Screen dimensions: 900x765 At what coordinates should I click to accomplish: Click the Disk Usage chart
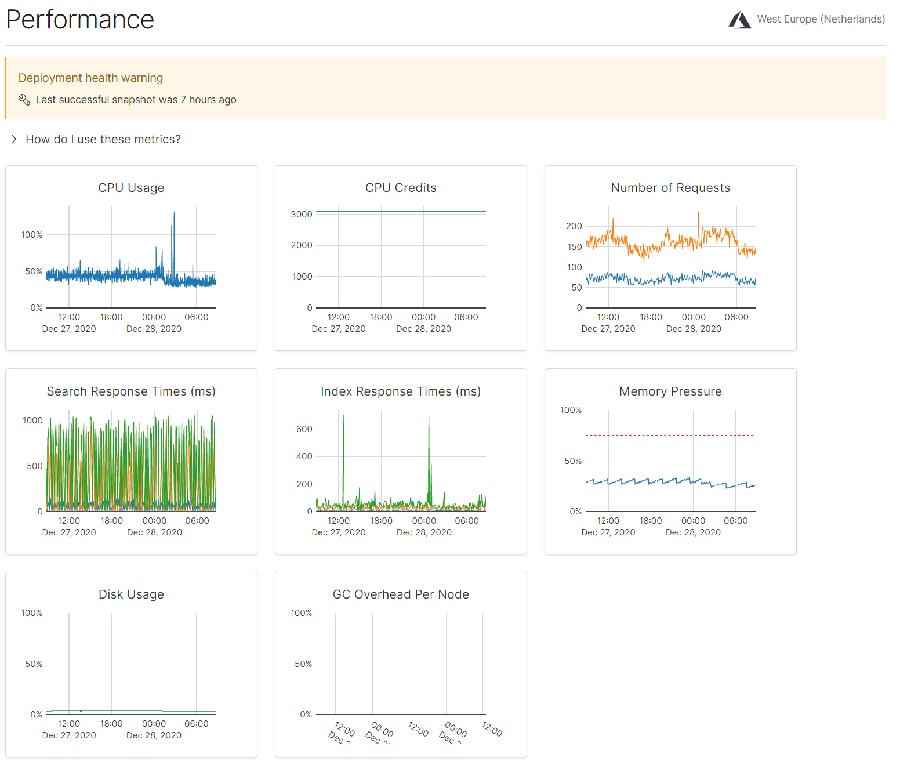(131, 667)
